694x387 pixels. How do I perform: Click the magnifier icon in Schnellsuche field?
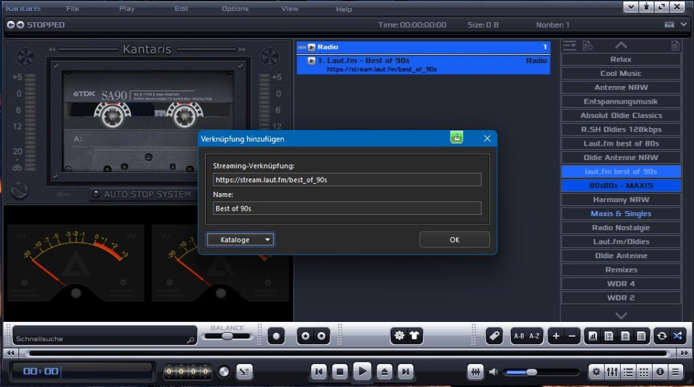point(190,340)
